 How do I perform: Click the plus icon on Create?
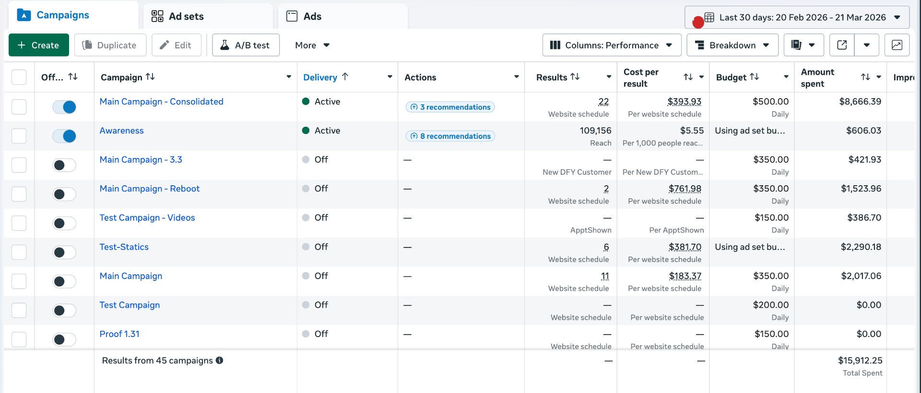pos(21,45)
